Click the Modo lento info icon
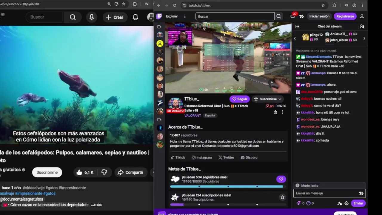Screen dimensions: 382x215 tap(297, 185)
